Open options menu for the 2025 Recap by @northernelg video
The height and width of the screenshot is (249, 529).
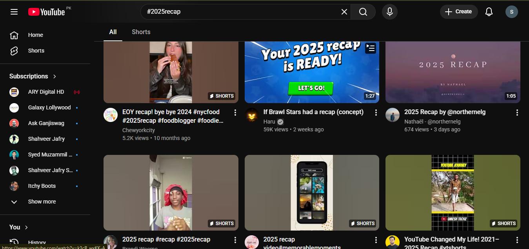pyautogui.click(x=517, y=113)
